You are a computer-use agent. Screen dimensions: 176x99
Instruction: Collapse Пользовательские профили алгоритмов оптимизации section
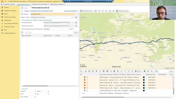click(x=21, y=20)
